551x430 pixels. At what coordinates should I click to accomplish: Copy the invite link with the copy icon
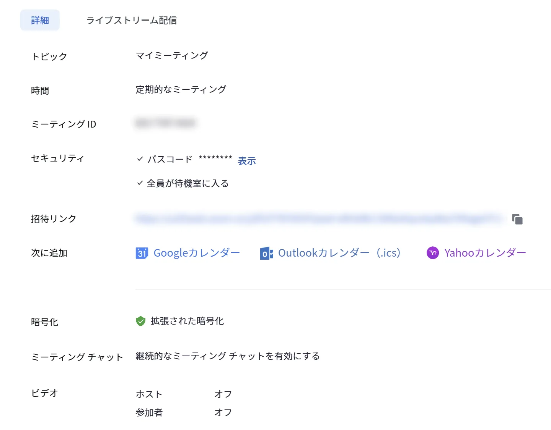pyautogui.click(x=517, y=219)
